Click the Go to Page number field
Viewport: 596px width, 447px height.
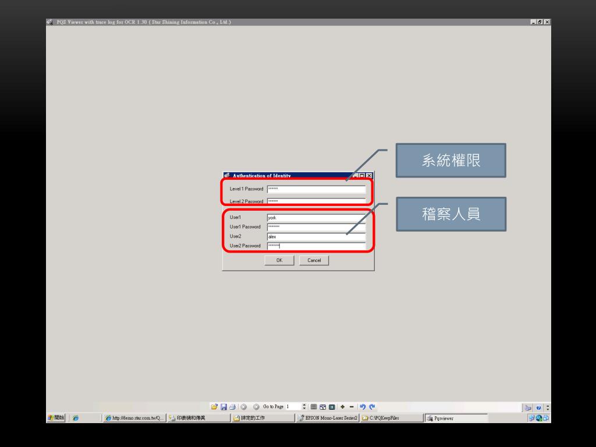(293, 407)
